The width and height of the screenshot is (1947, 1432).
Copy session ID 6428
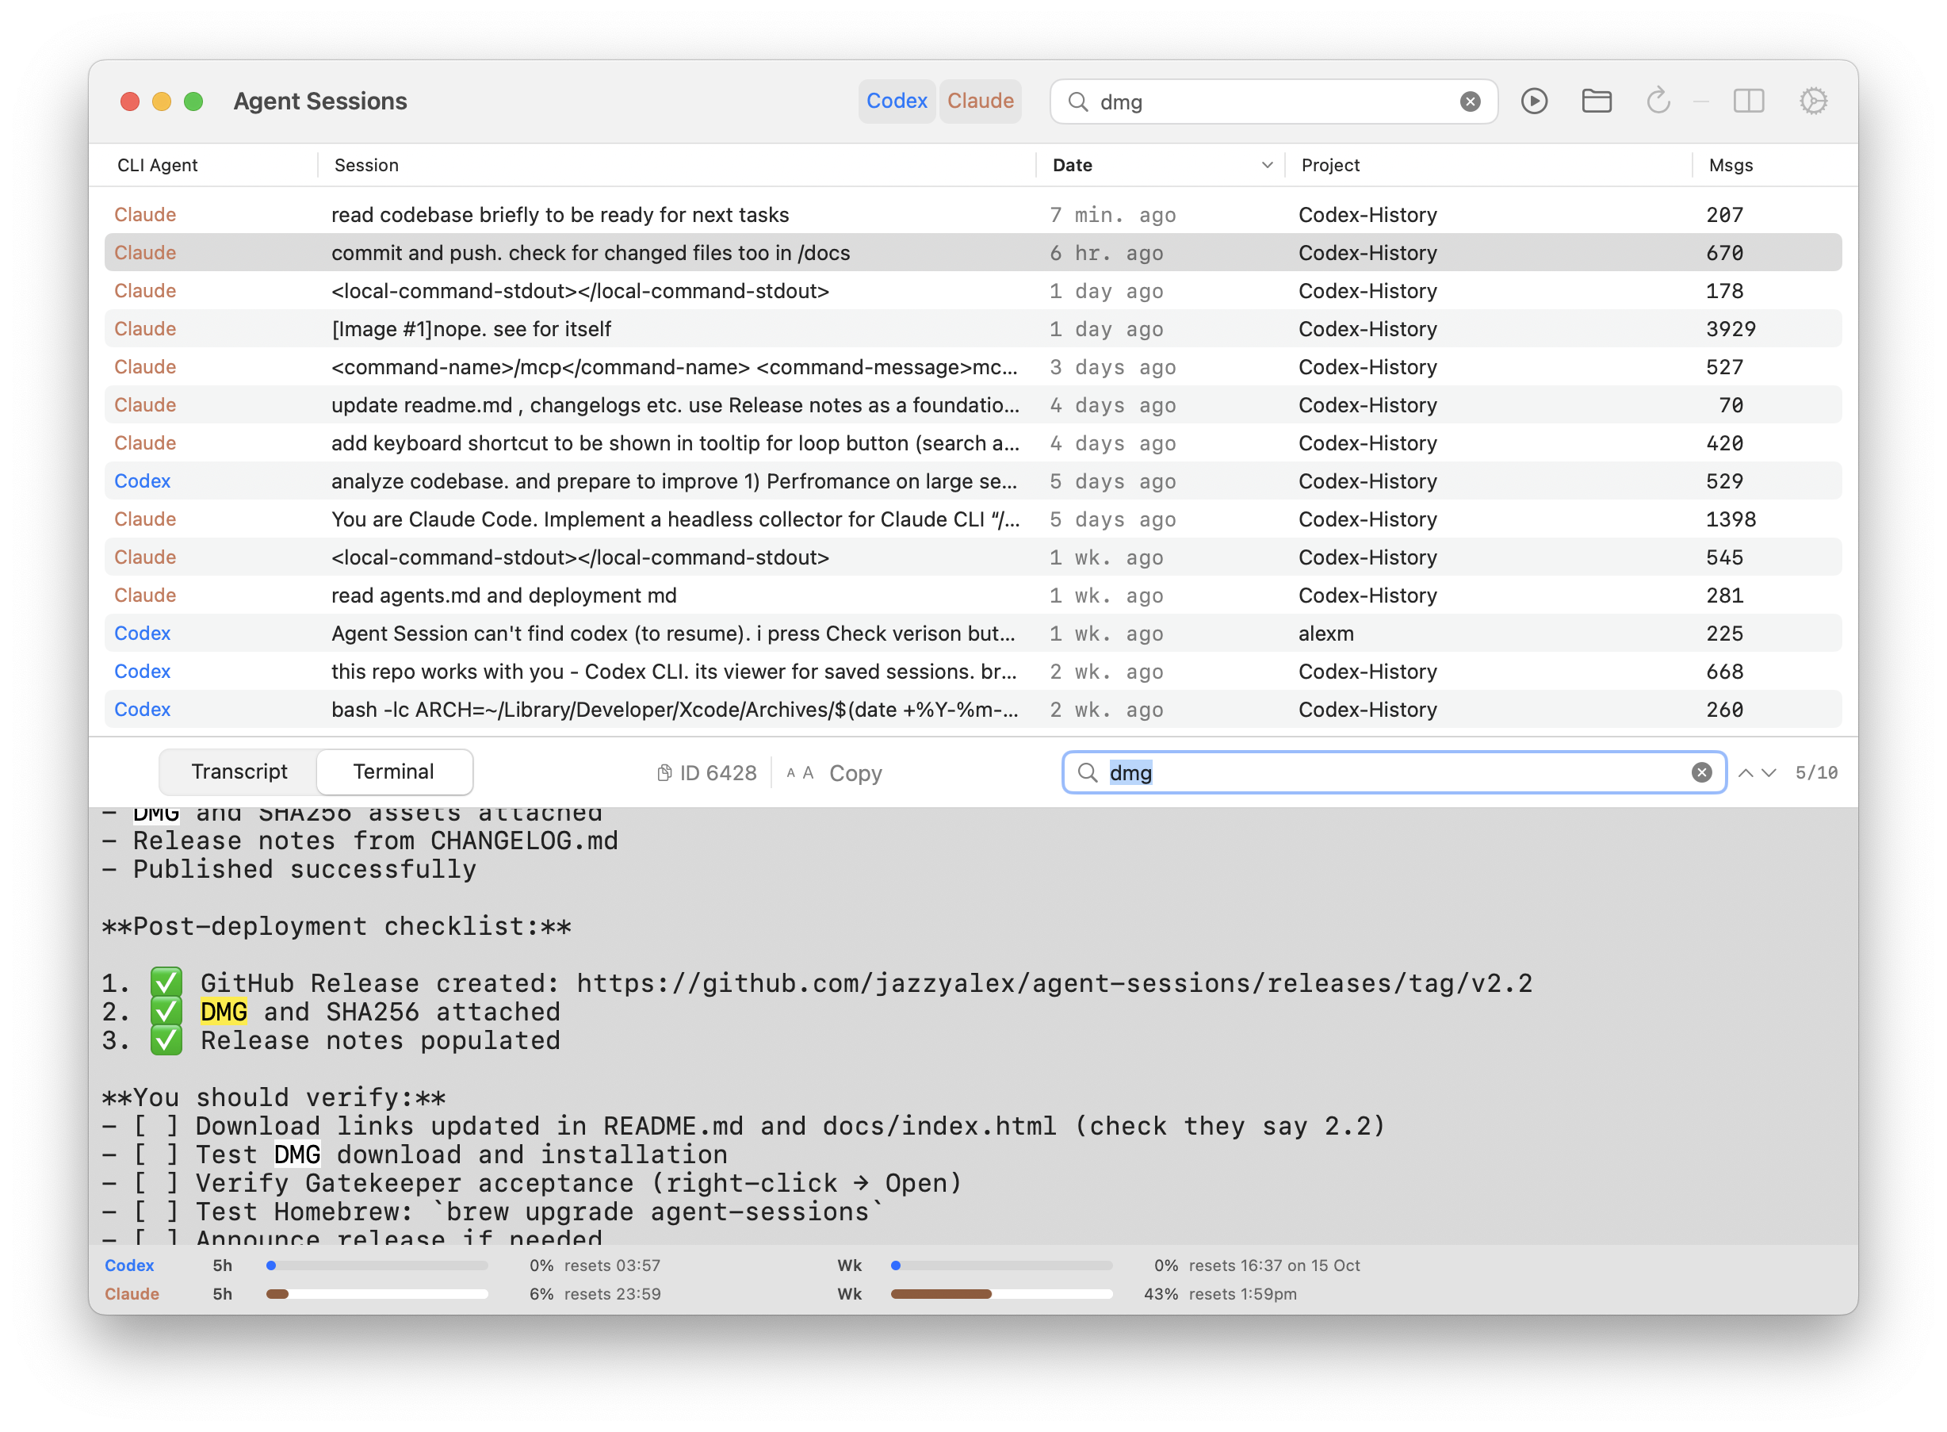click(x=707, y=772)
